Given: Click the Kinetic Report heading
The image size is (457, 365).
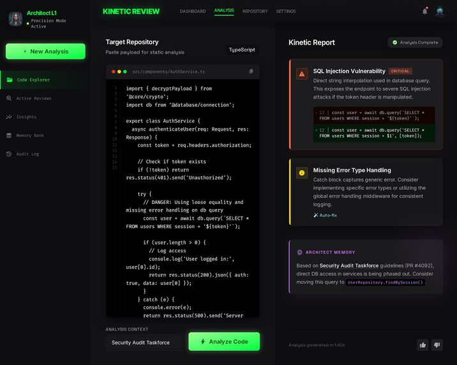Looking at the screenshot, I should click(311, 43).
